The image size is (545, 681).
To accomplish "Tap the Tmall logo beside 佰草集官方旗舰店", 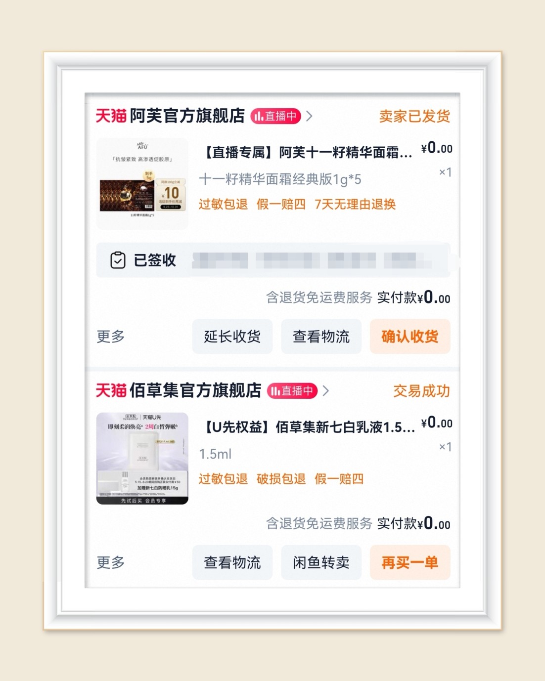I will point(111,390).
